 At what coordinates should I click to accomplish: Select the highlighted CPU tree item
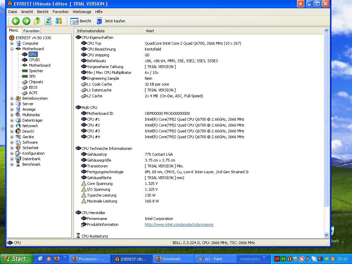(x=32, y=54)
